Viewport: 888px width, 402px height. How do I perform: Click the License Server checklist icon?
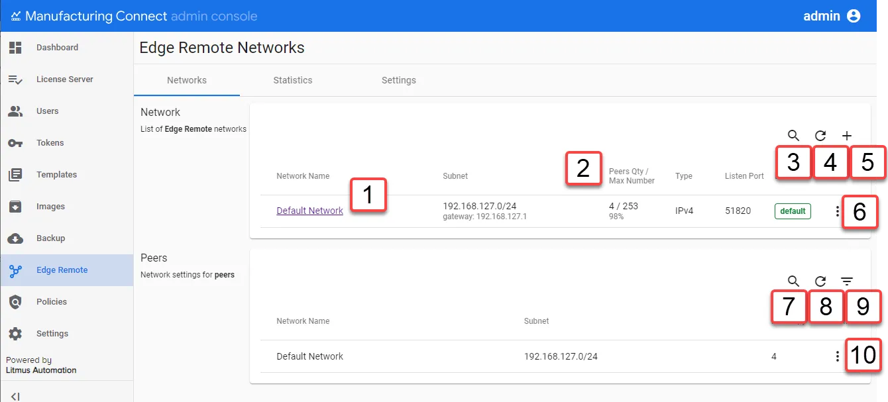(15, 79)
